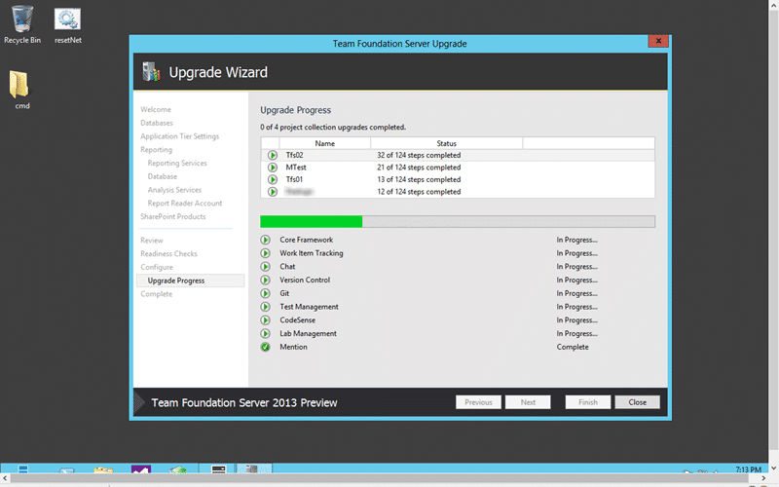Image resolution: width=779 pixels, height=487 pixels.
Task: Click the running status icon for Tfs01
Action: click(273, 179)
